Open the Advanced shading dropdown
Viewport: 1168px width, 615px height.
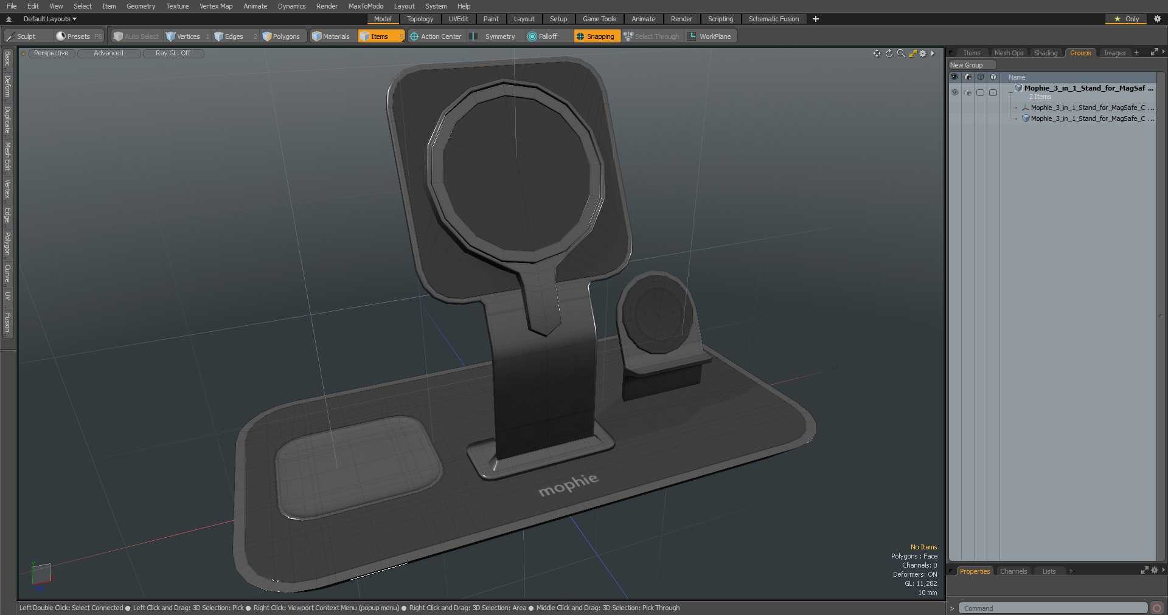pos(108,53)
